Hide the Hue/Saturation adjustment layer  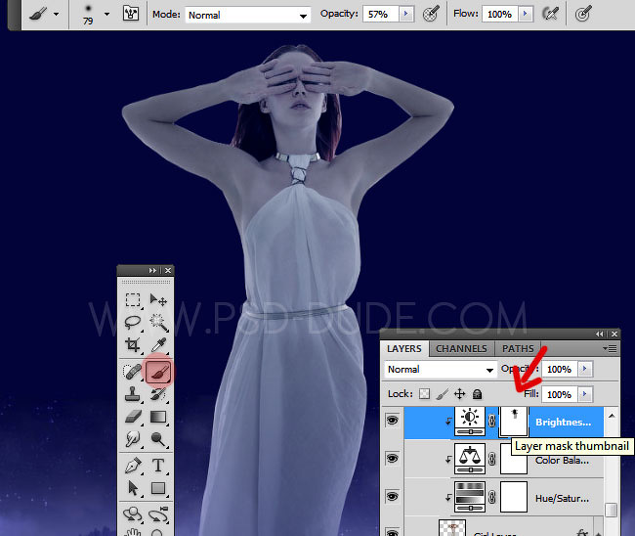click(392, 496)
